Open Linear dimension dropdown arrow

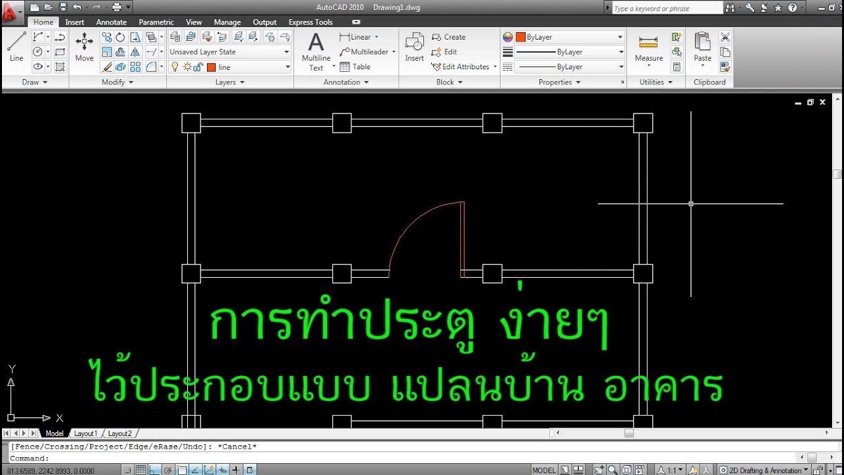click(x=377, y=37)
